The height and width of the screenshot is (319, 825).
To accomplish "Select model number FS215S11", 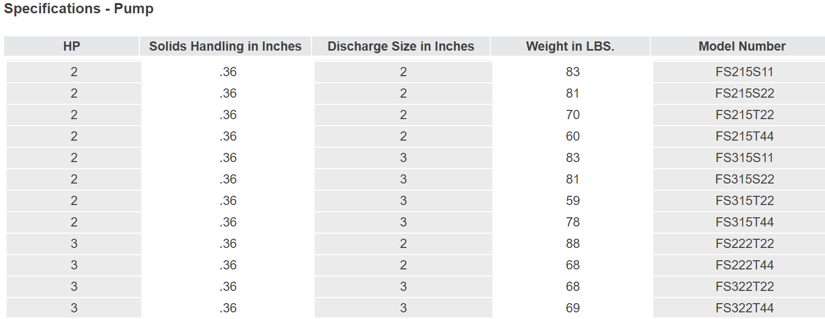I will tap(745, 72).
